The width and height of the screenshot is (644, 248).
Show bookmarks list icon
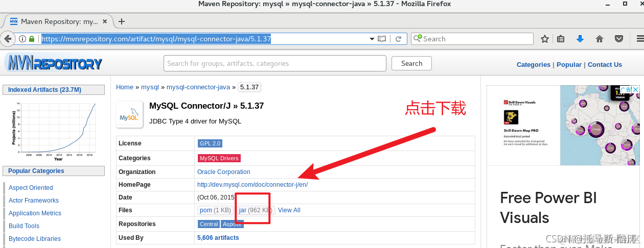click(561, 39)
